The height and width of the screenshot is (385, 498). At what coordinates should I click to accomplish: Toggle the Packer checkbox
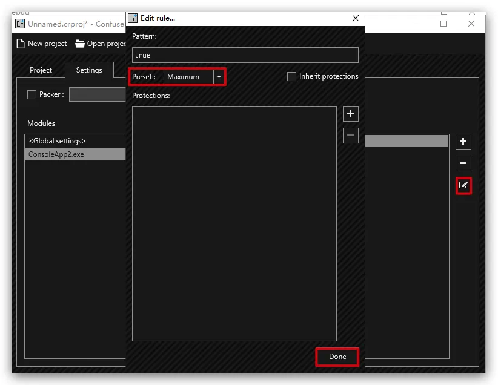click(32, 94)
